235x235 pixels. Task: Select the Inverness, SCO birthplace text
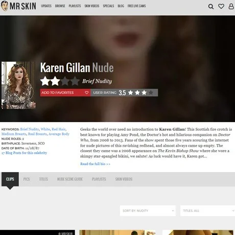coord(33,144)
